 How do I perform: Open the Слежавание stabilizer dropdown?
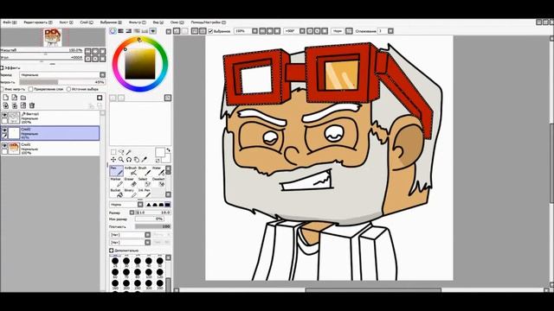pos(390,31)
